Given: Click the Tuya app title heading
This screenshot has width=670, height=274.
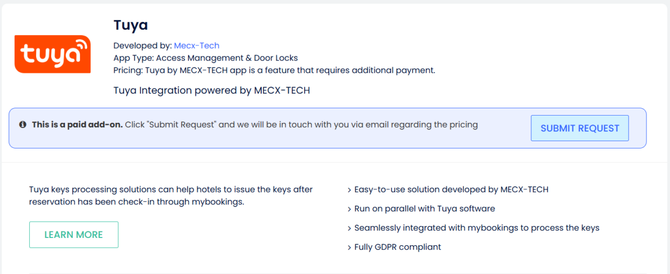Looking at the screenshot, I should (x=131, y=25).
